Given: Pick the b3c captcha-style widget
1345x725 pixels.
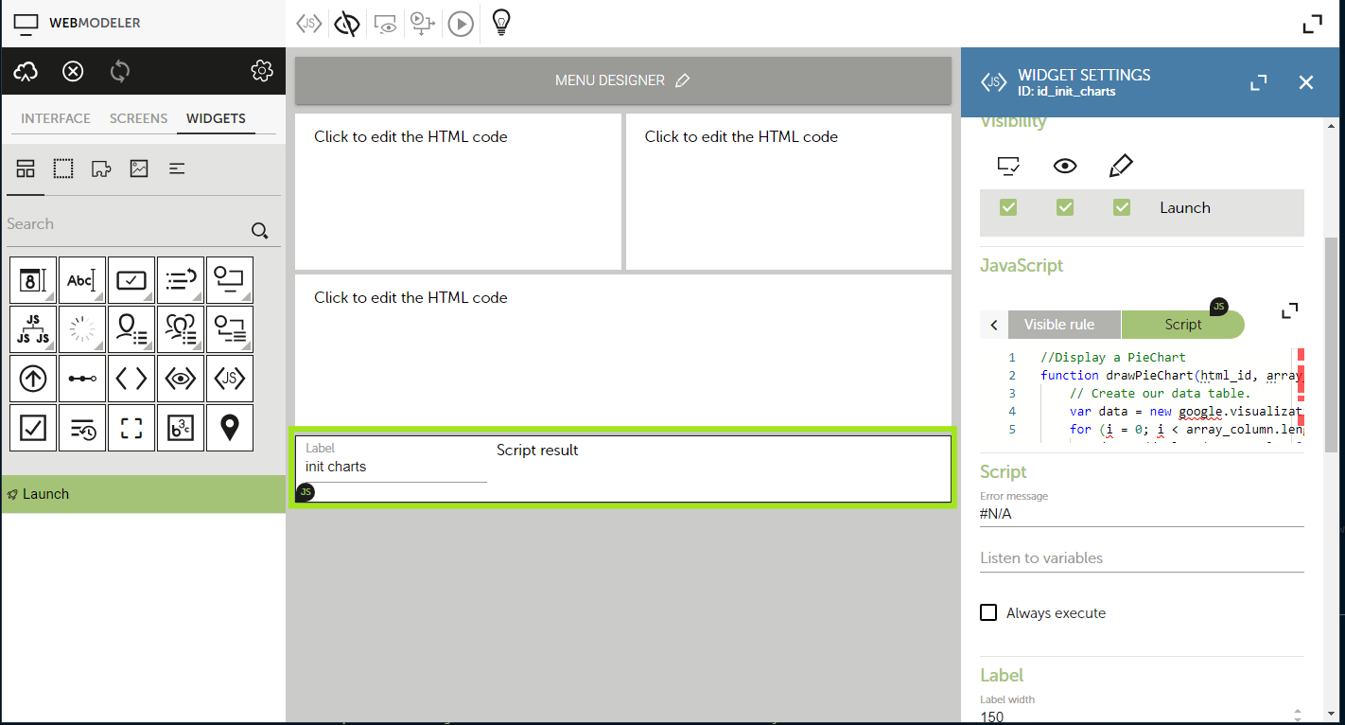Looking at the screenshot, I should (x=181, y=428).
